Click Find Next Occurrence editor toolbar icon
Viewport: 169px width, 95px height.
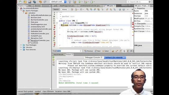point(95,9)
